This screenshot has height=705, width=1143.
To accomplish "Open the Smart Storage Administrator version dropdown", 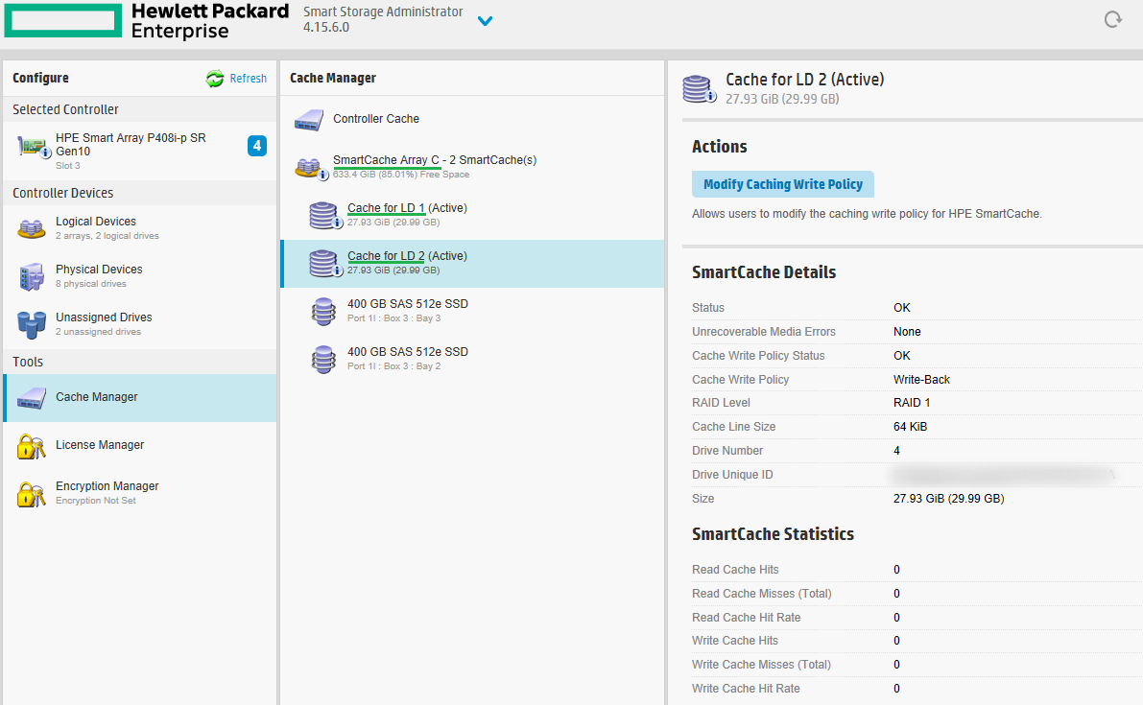I will tap(485, 20).
